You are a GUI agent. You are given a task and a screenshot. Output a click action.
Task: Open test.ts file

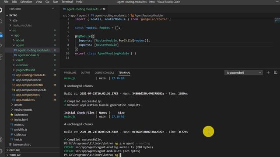click(x=18, y=140)
